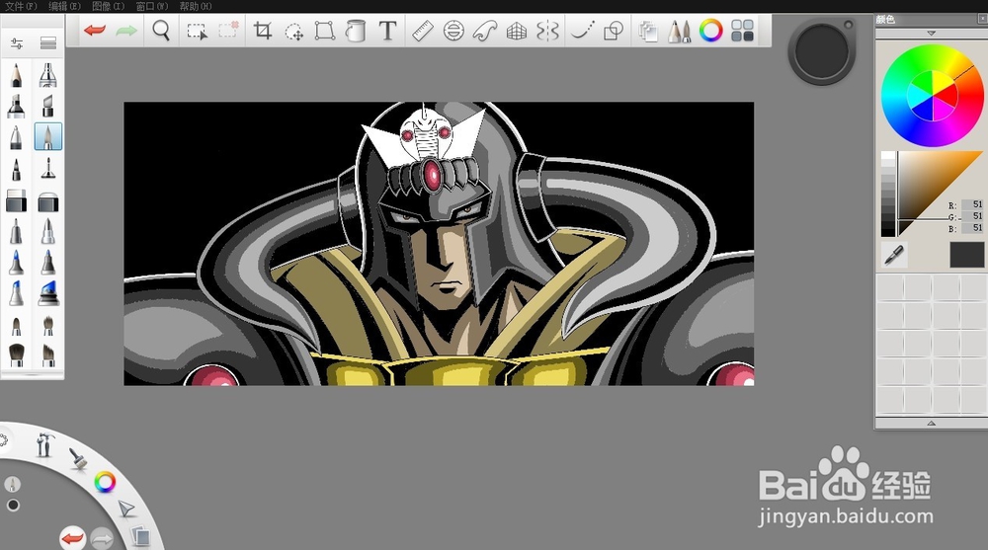The image size is (988, 550).
Task: Open the 编辑 (Edit) menu
Action: coord(64,6)
